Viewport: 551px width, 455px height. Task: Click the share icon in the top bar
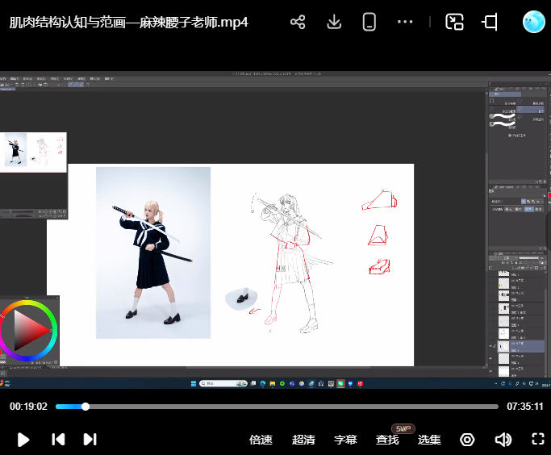pyautogui.click(x=298, y=22)
